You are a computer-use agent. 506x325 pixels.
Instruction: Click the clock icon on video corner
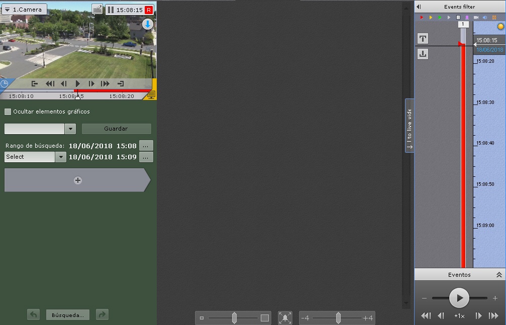[x=4, y=84]
